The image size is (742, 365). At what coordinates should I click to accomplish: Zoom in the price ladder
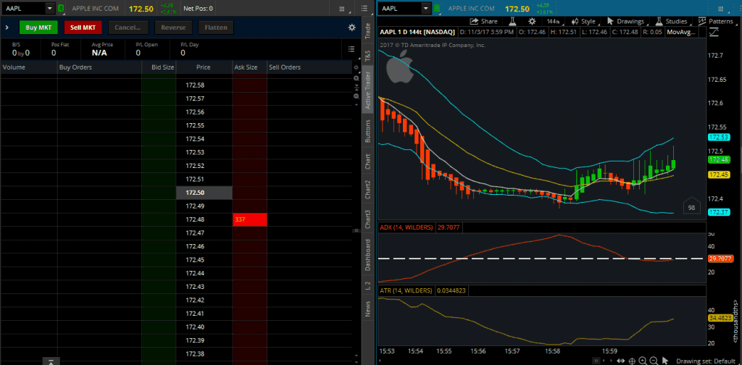click(x=357, y=78)
